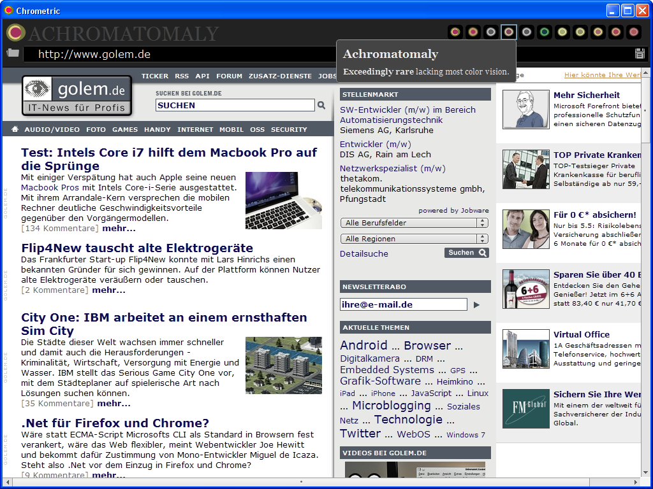
Task: Click the horizontal scrollbar right arrow
Action: [x=636, y=483]
